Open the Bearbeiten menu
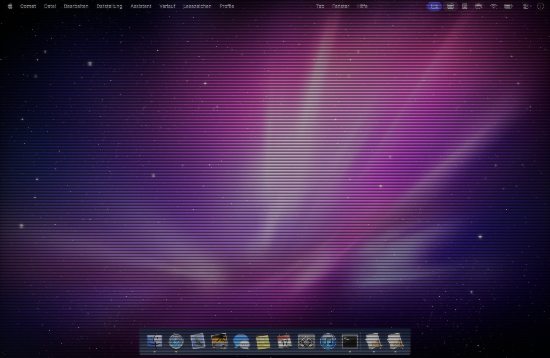 click(x=76, y=6)
